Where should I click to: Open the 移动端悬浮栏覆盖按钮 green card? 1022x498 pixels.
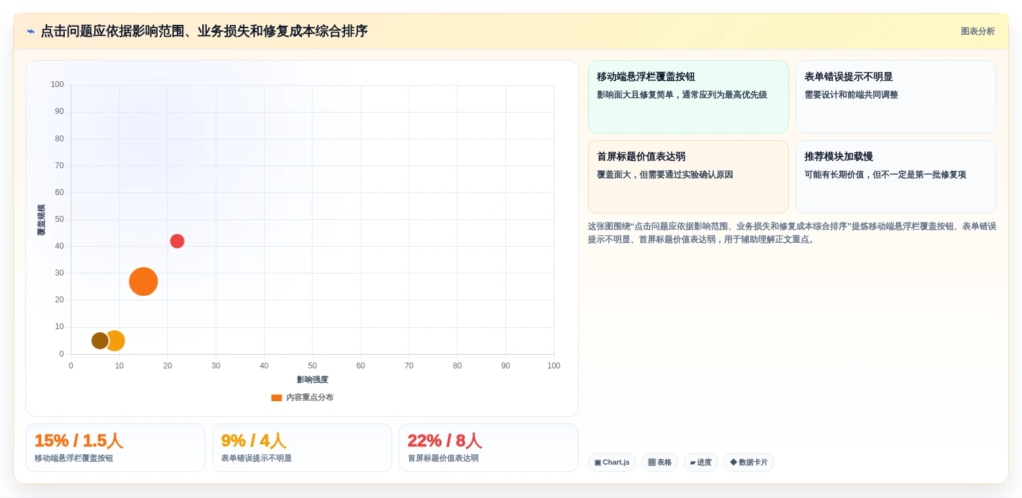tap(688, 97)
